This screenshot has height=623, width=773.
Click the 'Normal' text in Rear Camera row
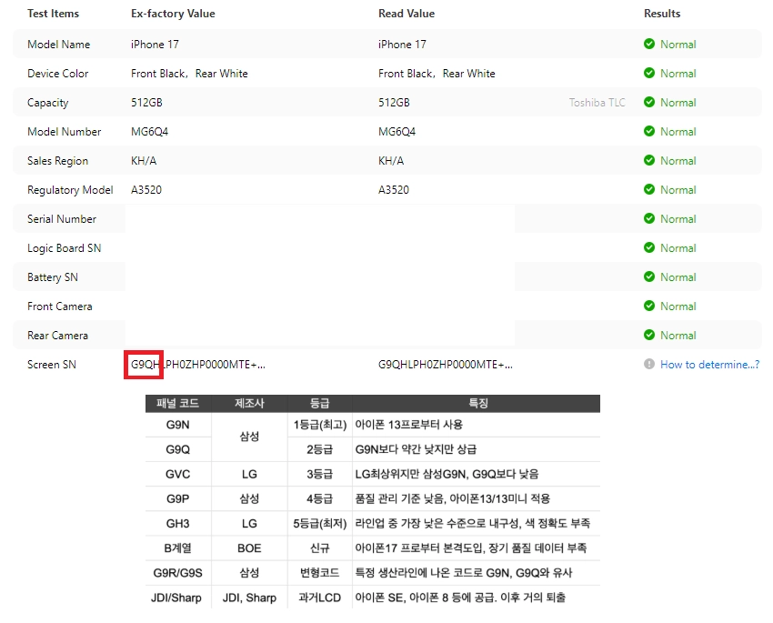coord(678,336)
